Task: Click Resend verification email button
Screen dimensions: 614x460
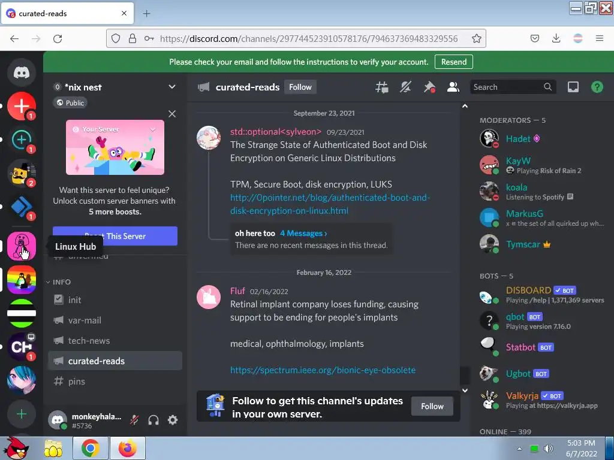Action: 454,62
